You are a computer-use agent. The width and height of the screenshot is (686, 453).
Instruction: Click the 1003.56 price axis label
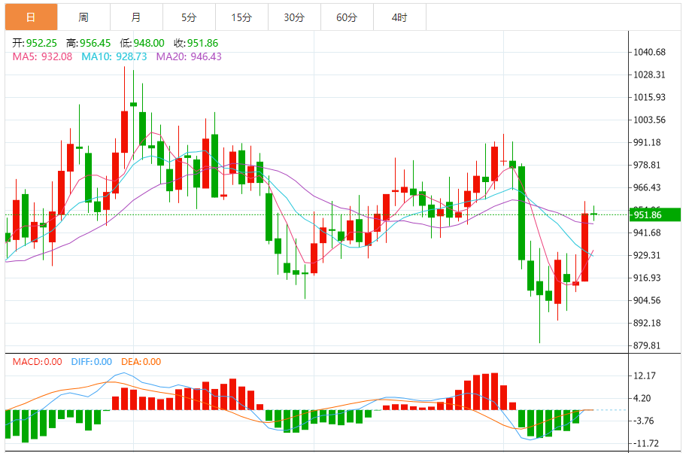tap(649, 120)
